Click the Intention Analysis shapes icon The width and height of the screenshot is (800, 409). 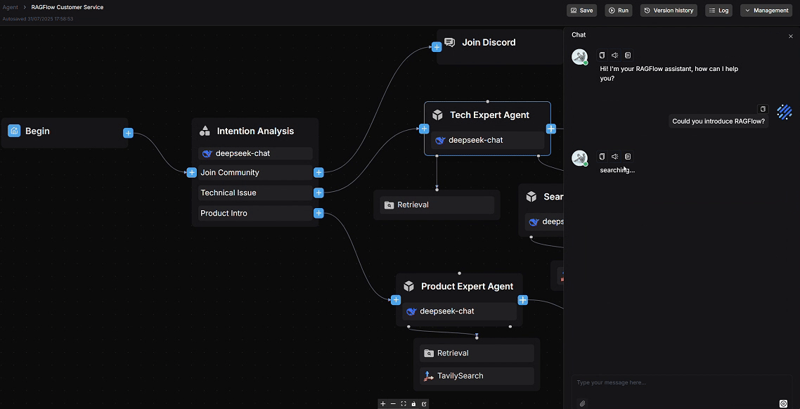[x=205, y=131]
